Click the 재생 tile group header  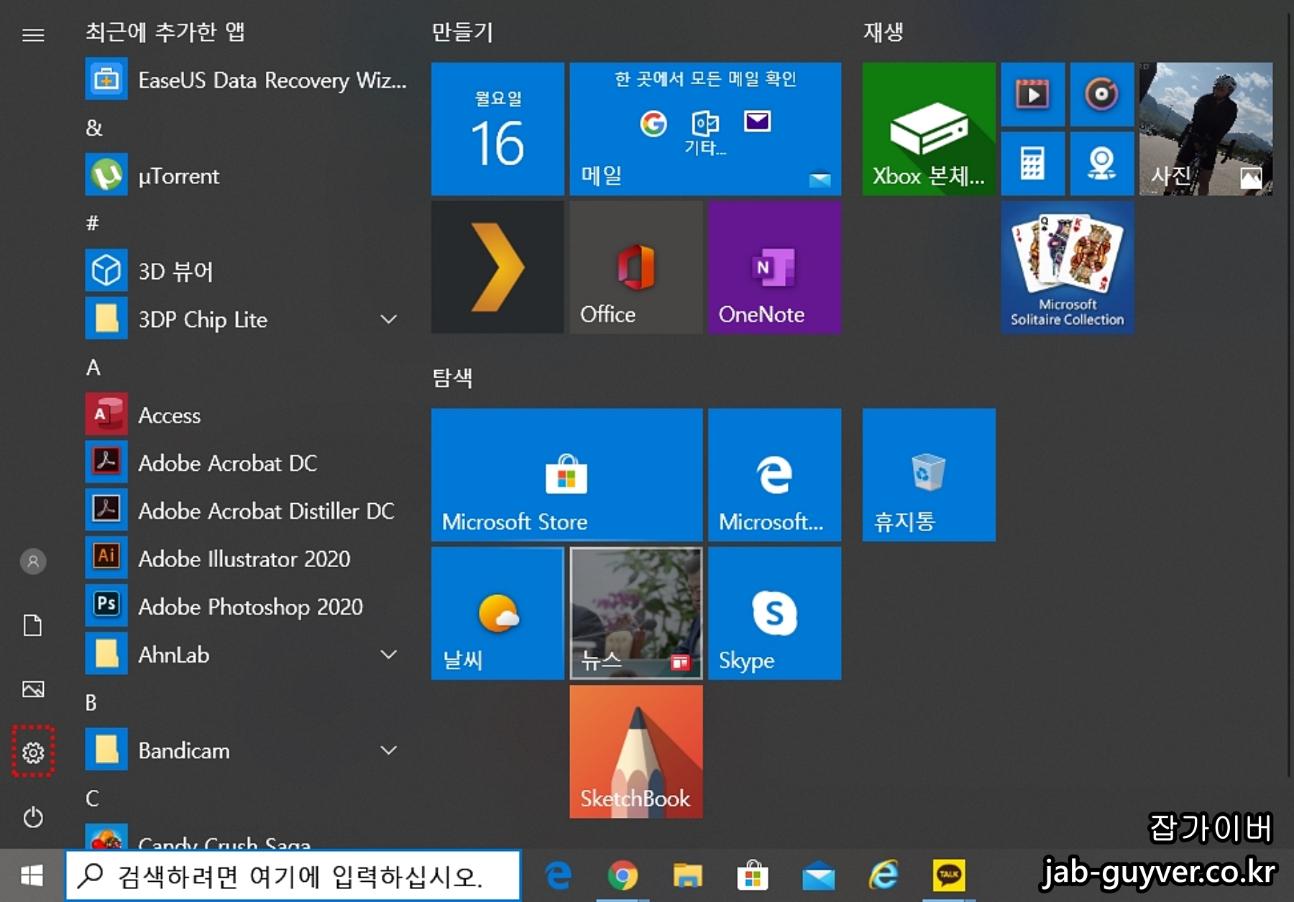(883, 32)
